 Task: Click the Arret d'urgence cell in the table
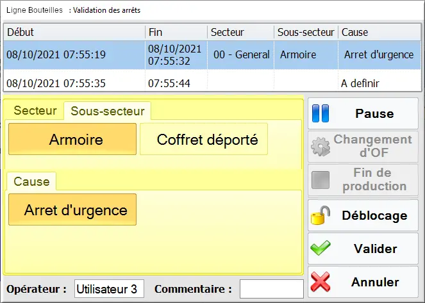379,55
